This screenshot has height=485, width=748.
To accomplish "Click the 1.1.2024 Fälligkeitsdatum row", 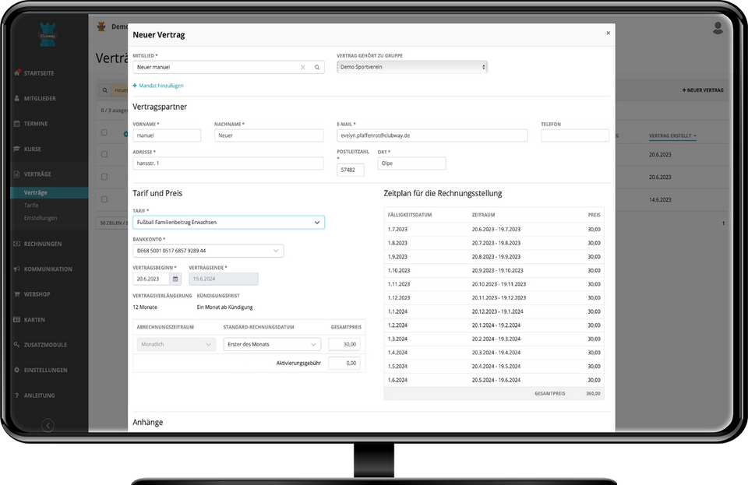I will click(x=494, y=311).
